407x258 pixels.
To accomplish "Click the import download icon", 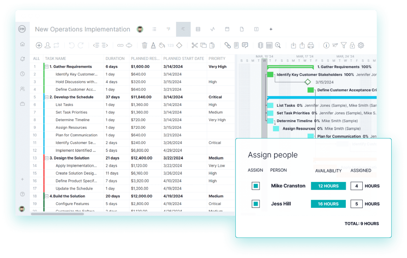I will 293,45.
